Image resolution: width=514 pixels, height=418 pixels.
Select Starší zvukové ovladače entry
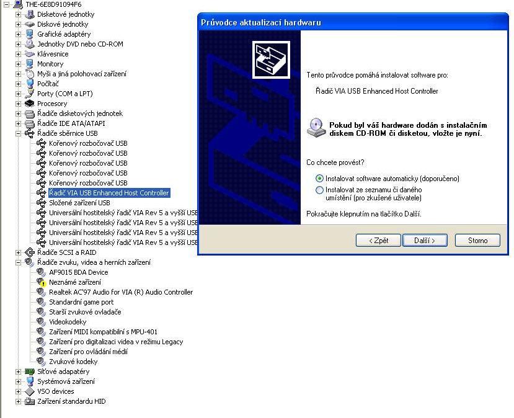(85, 312)
